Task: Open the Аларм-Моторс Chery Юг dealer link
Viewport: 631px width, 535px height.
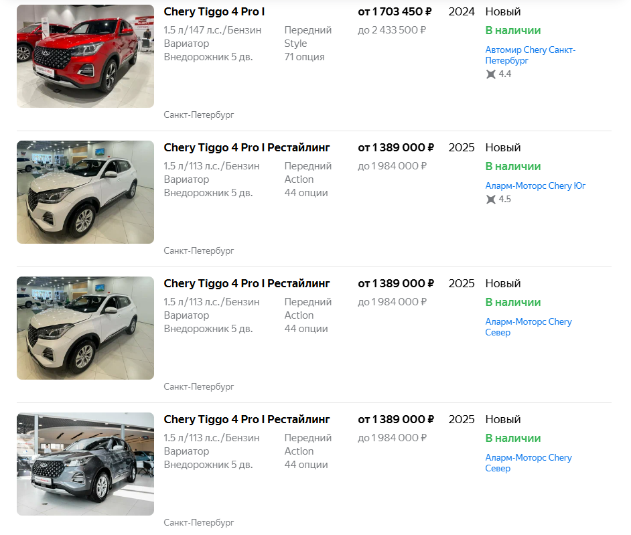Action: 535,186
